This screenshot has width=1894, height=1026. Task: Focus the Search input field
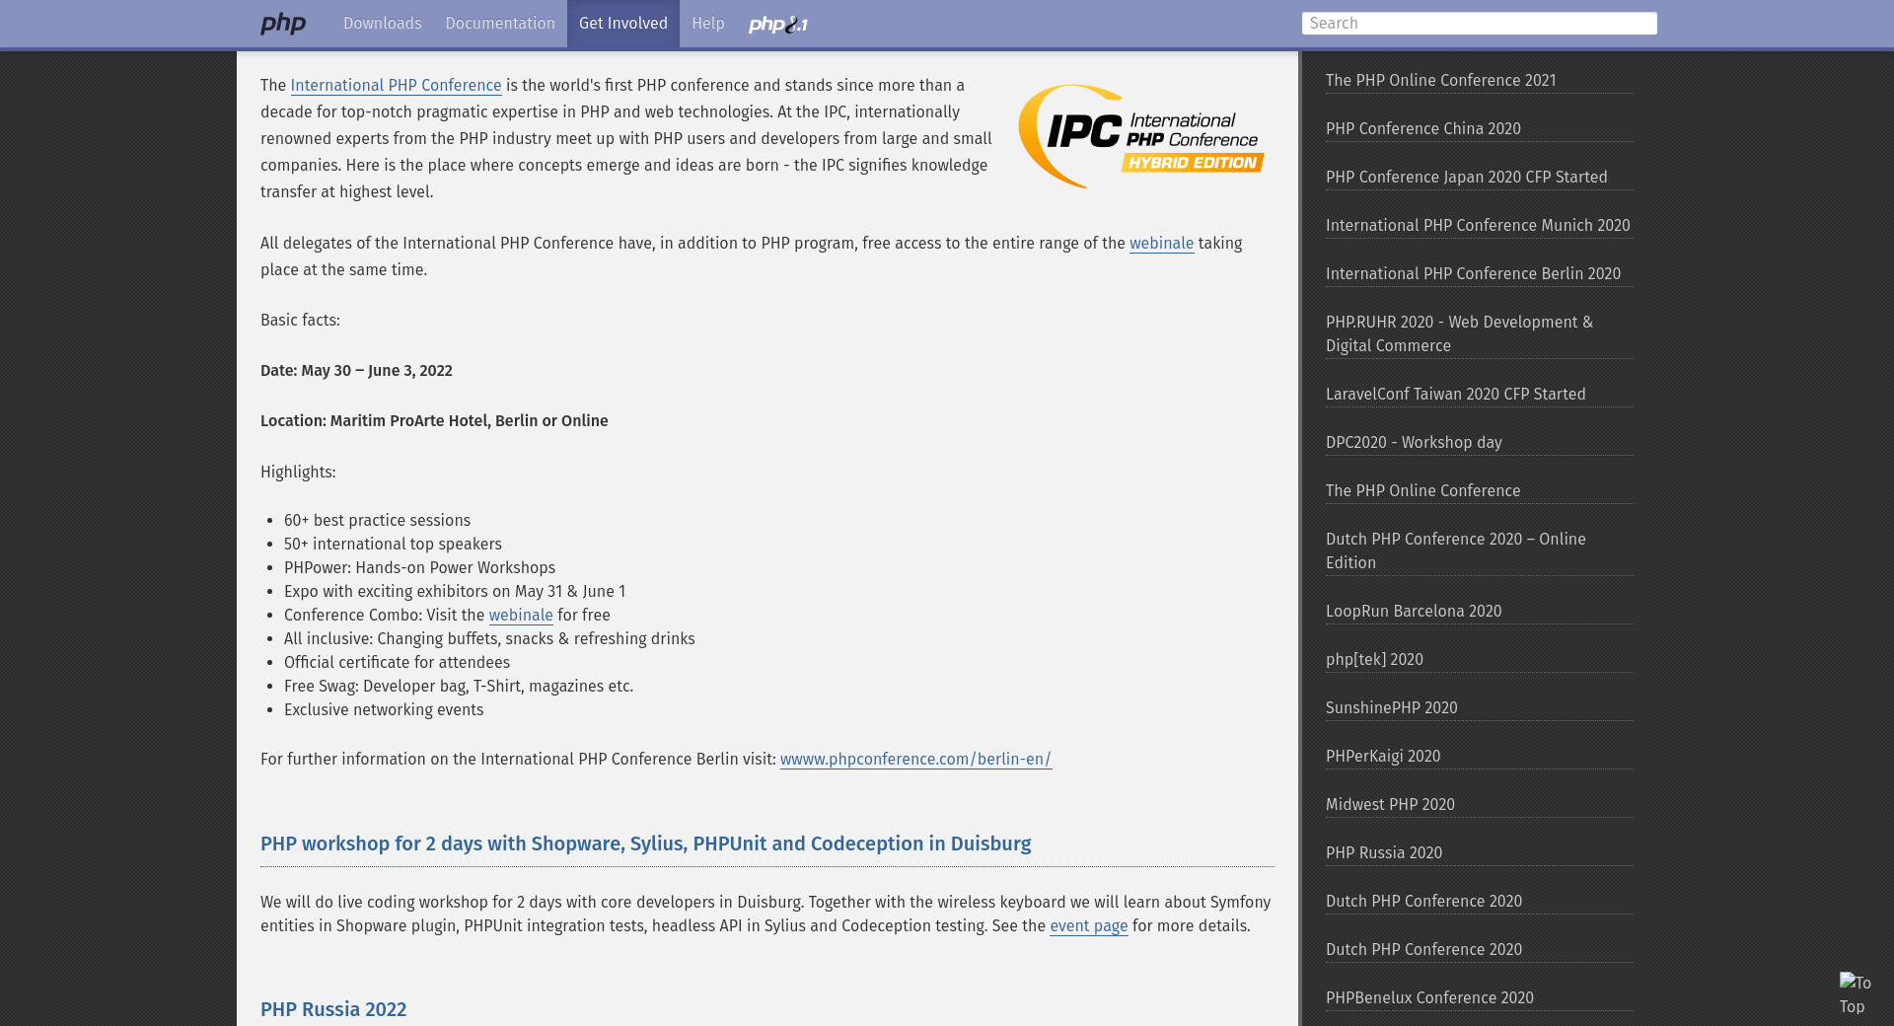[1480, 24]
